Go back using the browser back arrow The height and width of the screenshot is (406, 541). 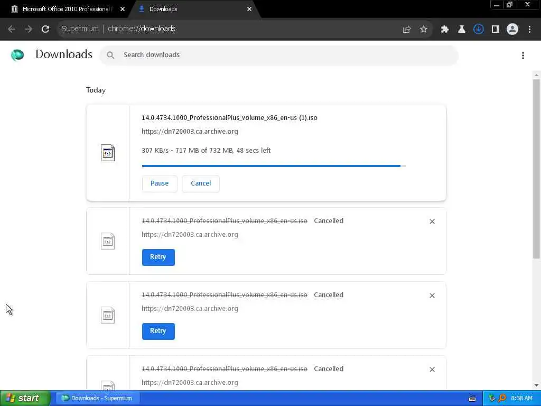click(x=12, y=29)
